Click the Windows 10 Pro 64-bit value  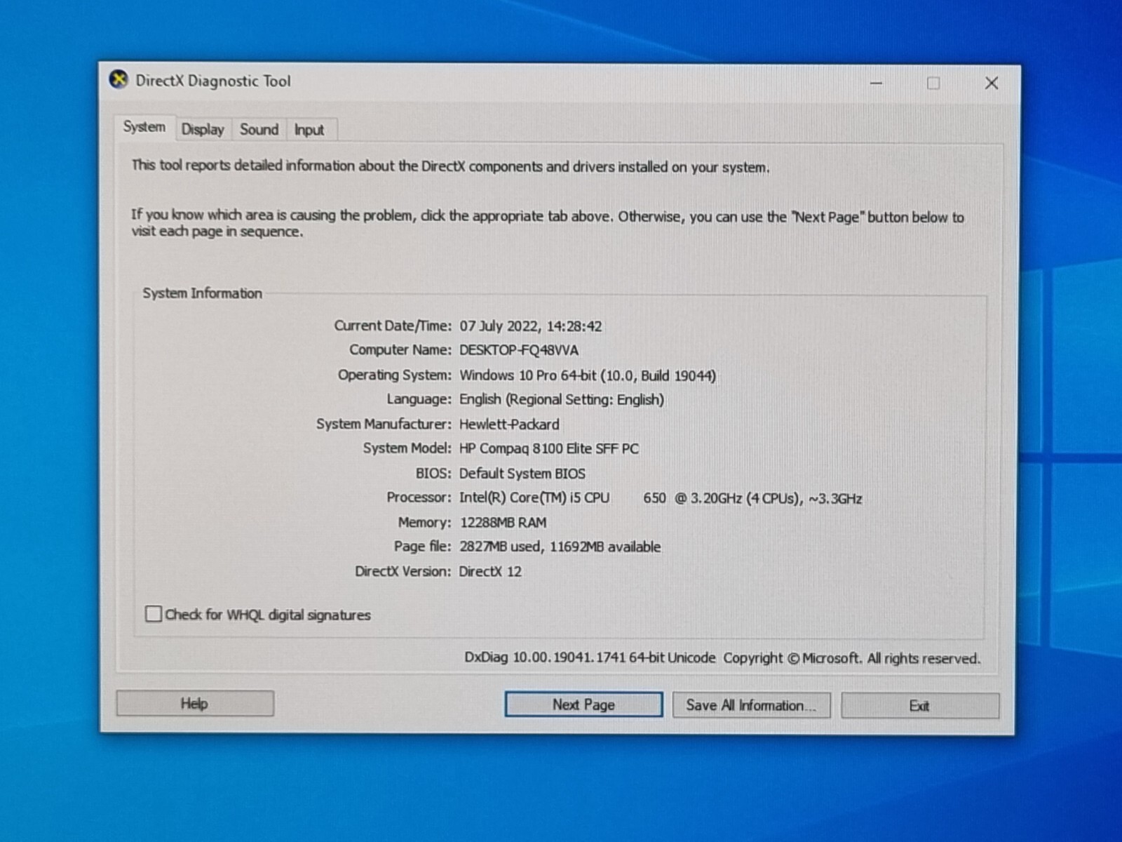tap(588, 375)
